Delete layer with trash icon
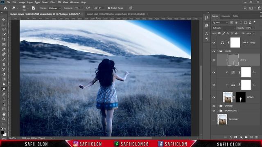 pyautogui.click(x=257, y=137)
